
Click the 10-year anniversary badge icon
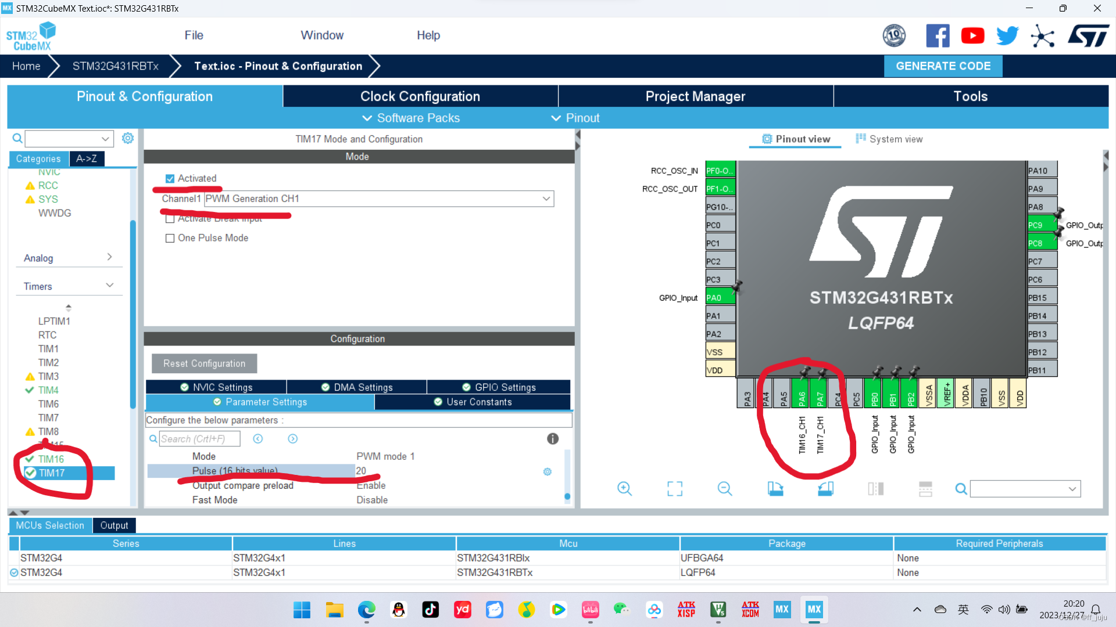pyautogui.click(x=894, y=36)
